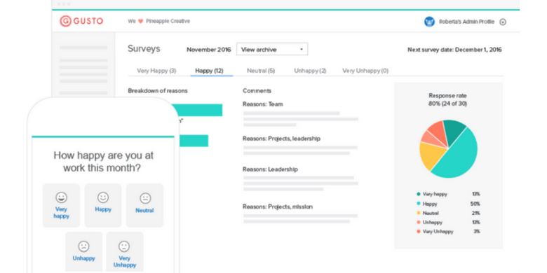Expand the Admin Profile dropdown arrow
547x273 pixels.
pyautogui.click(x=502, y=22)
